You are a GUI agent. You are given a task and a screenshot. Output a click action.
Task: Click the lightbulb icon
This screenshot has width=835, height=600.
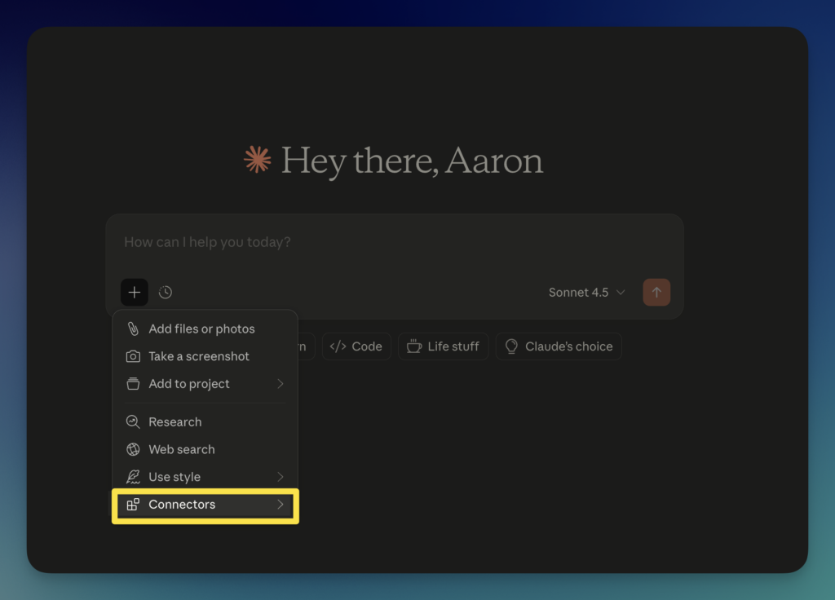(511, 346)
